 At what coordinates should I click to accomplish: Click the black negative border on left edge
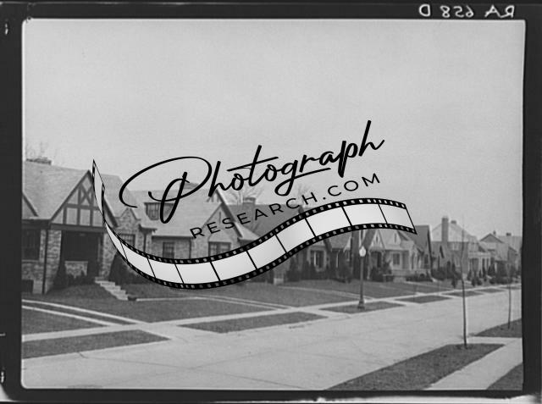pos(9,203)
